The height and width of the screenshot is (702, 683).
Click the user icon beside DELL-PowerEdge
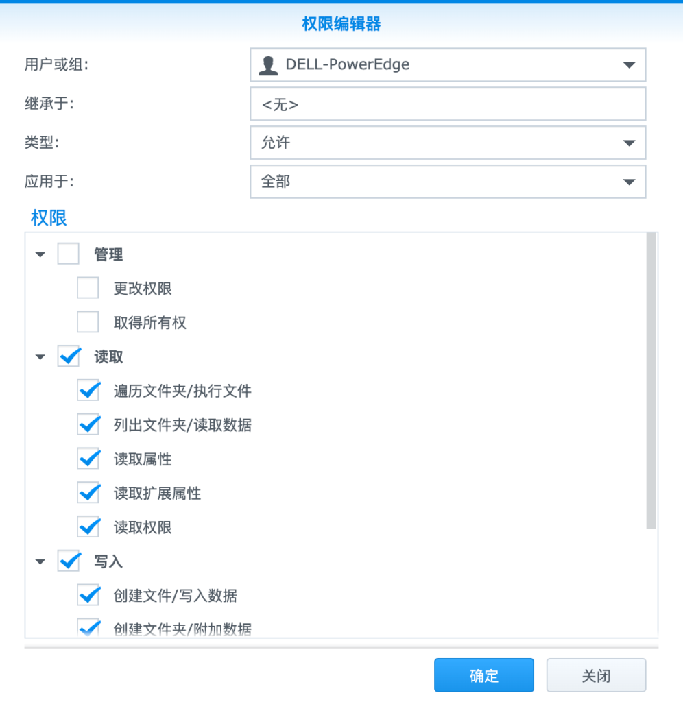tap(268, 65)
